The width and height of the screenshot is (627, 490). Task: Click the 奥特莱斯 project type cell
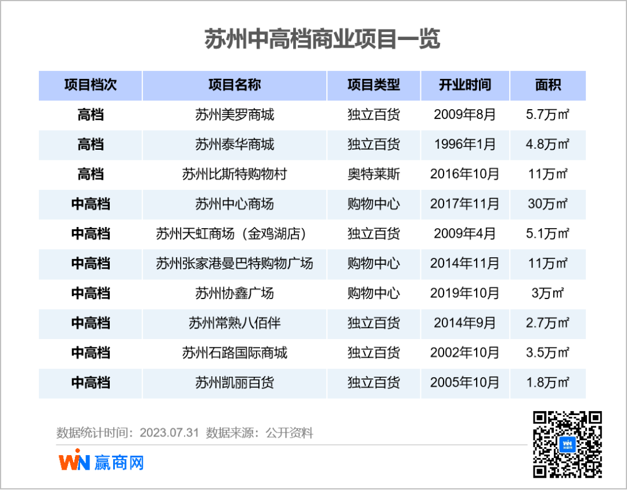[373, 174]
